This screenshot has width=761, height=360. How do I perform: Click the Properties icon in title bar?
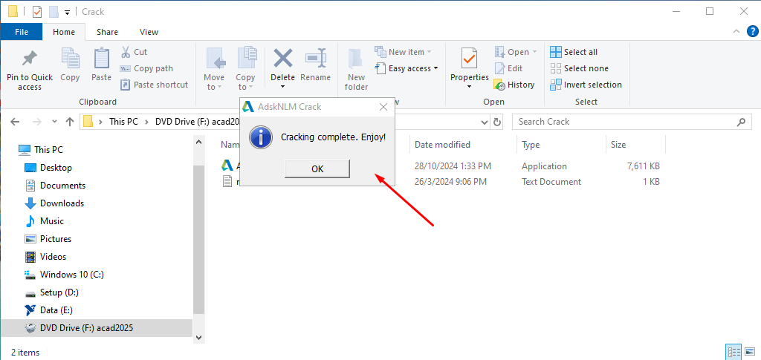37,12
